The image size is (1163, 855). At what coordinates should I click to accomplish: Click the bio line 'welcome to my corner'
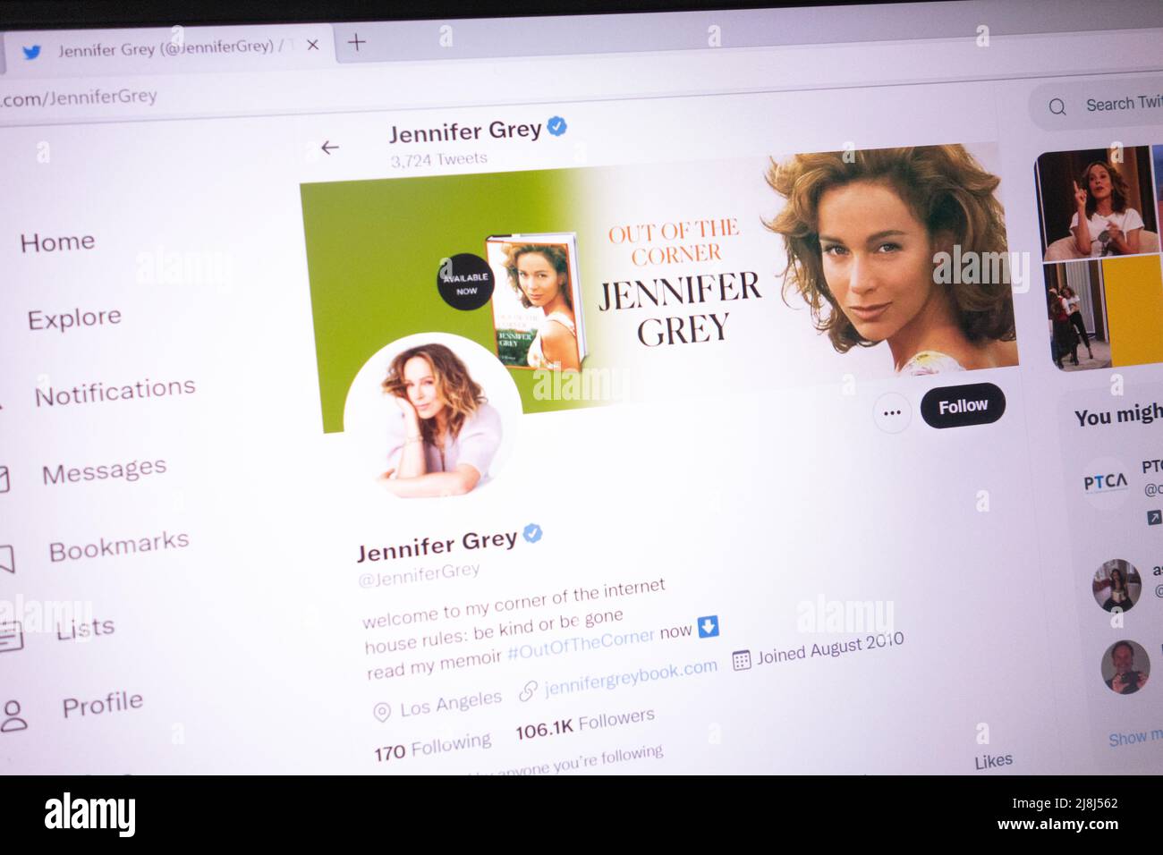(x=514, y=604)
